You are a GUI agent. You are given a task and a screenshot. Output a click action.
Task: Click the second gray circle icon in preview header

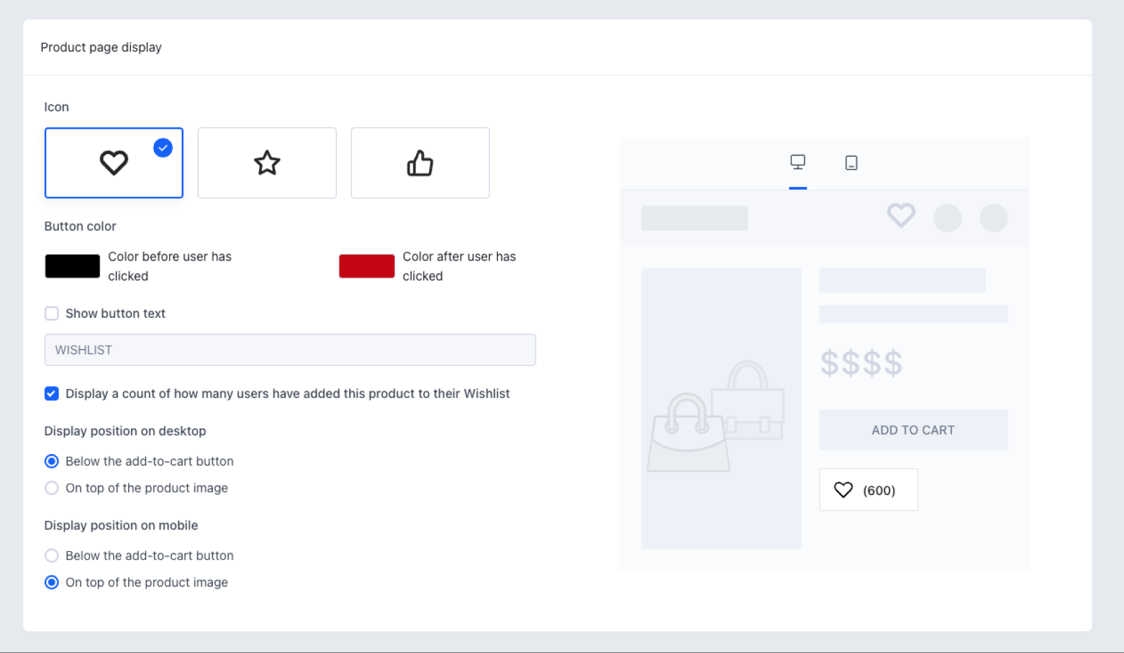(994, 217)
